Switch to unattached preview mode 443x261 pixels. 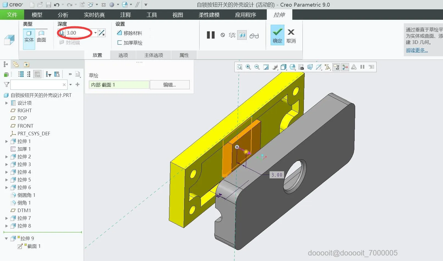(232, 35)
